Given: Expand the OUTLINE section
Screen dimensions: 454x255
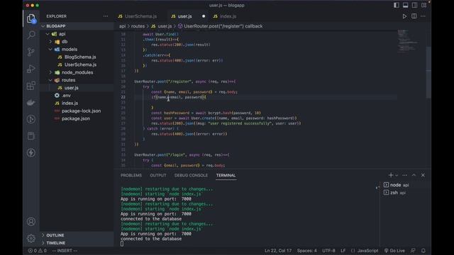Looking at the screenshot, I should 77,235.
